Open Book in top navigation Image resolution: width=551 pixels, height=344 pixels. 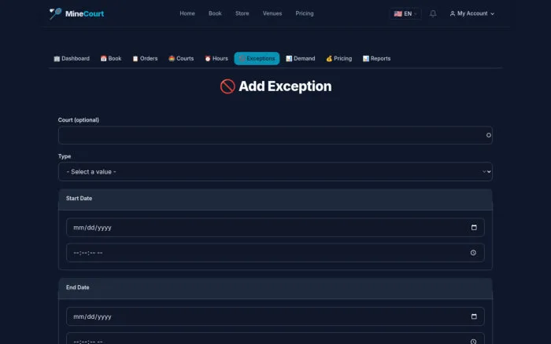(215, 13)
